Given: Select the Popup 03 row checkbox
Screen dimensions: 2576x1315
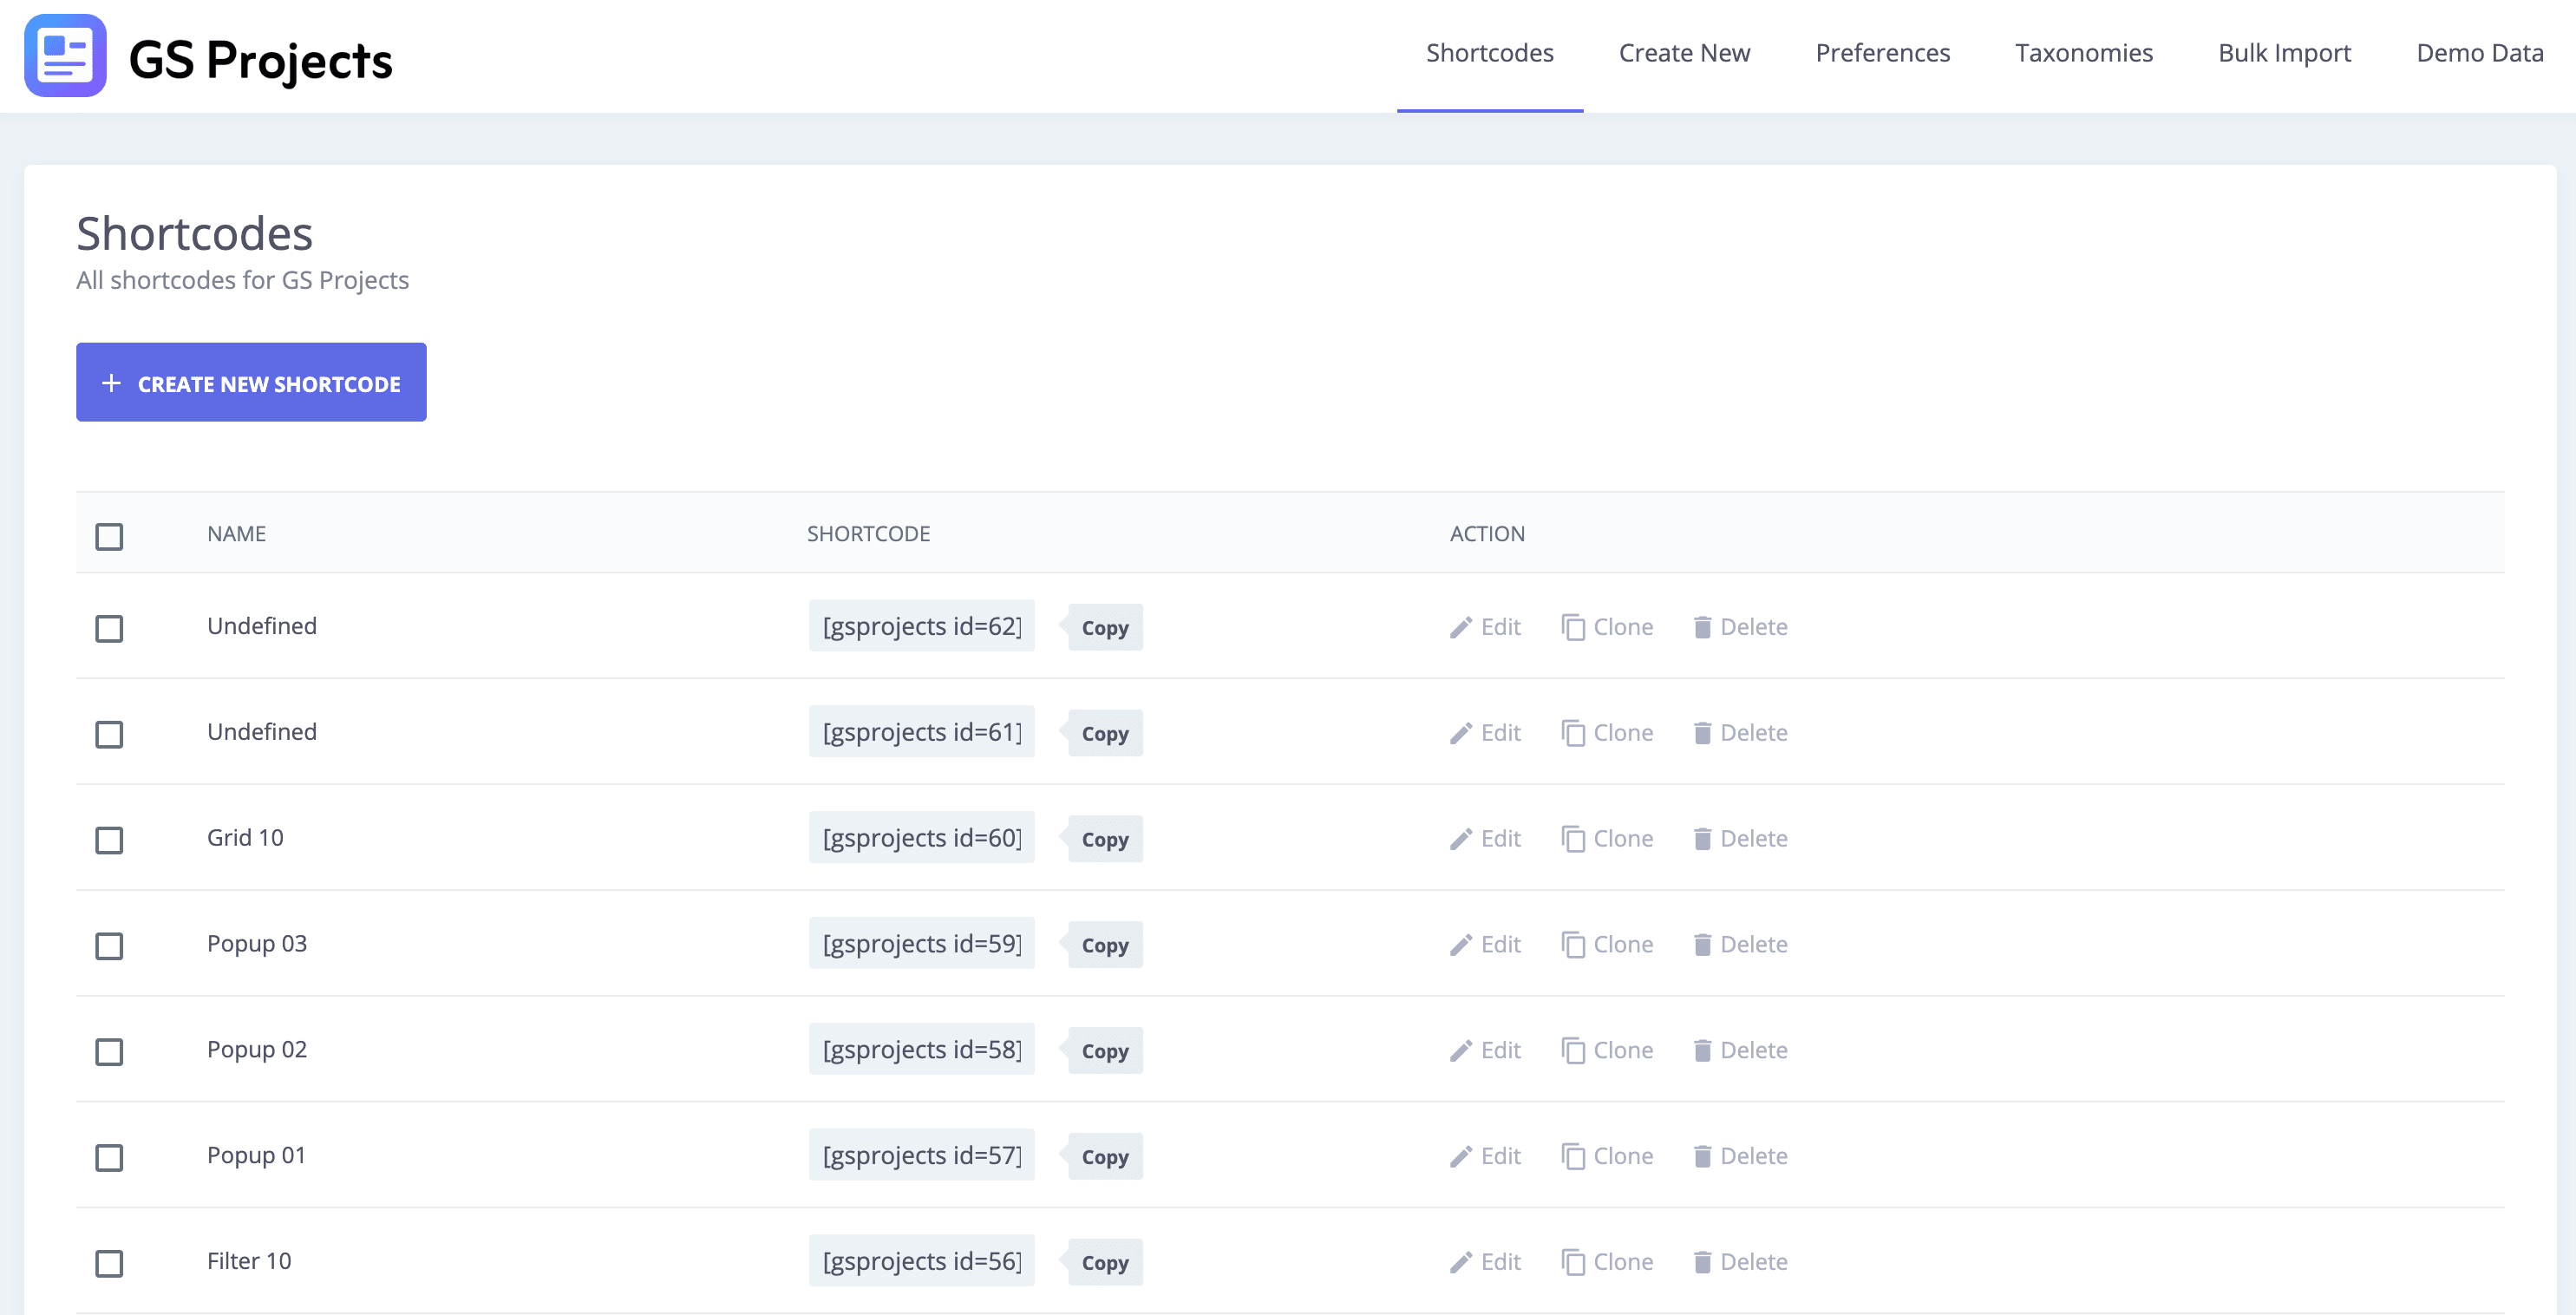Looking at the screenshot, I should 109,946.
